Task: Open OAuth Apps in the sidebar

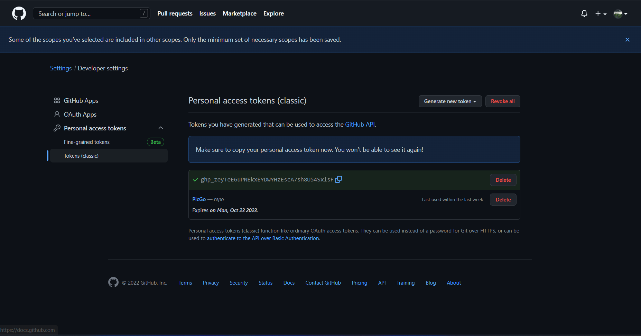Action: [80, 115]
